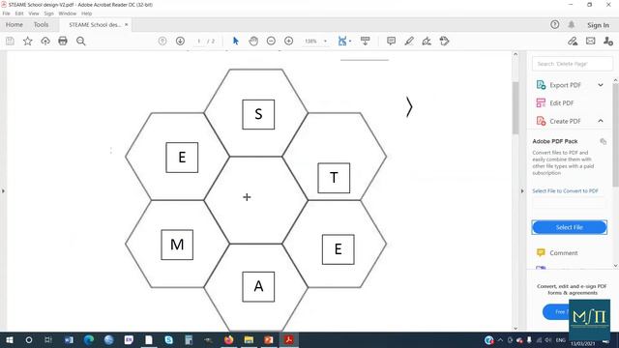Open the Window menu
The height and width of the screenshot is (348, 619).
68,14
